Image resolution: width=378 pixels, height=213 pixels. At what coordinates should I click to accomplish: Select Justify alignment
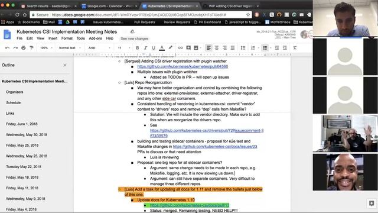click(232, 48)
